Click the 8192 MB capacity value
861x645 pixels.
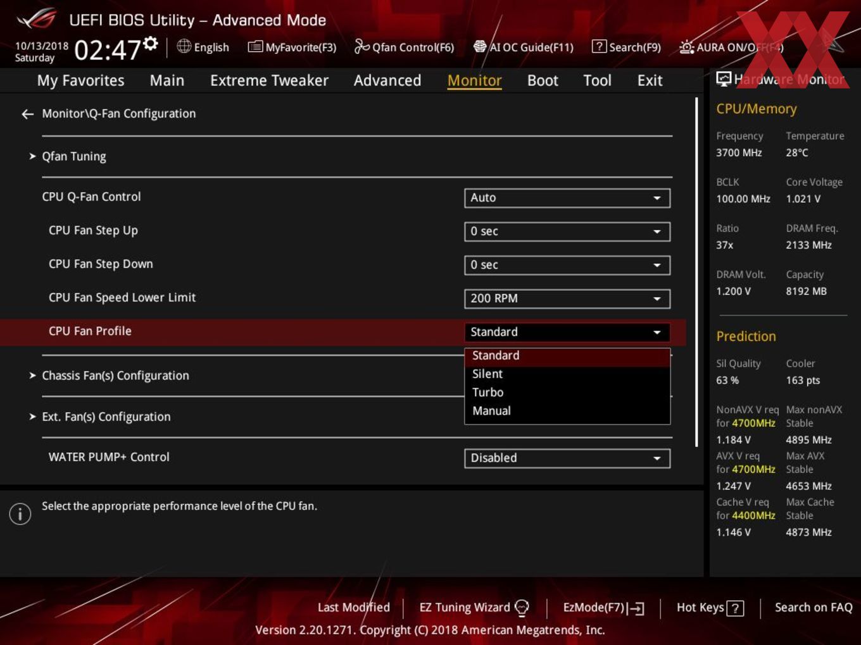[x=806, y=292]
